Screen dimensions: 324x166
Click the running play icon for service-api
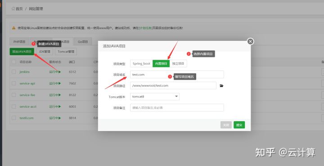click(x=59, y=83)
